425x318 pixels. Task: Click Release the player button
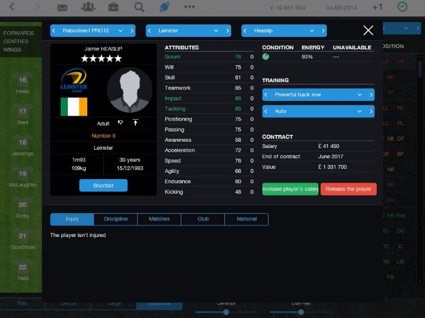pos(348,189)
